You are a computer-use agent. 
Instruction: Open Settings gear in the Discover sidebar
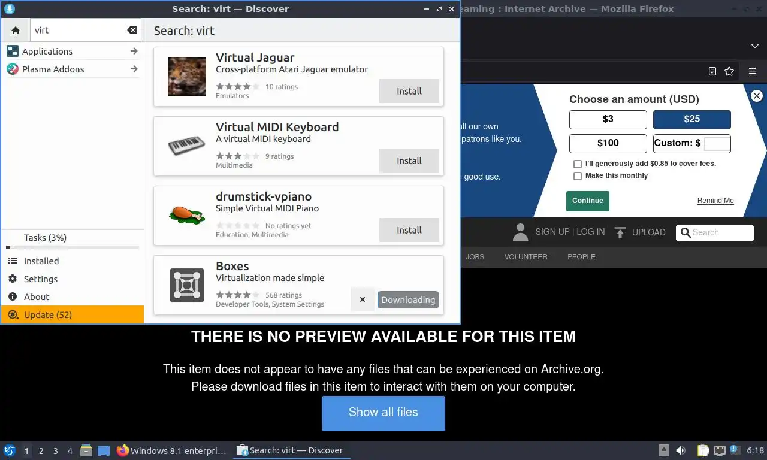[13, 279]
